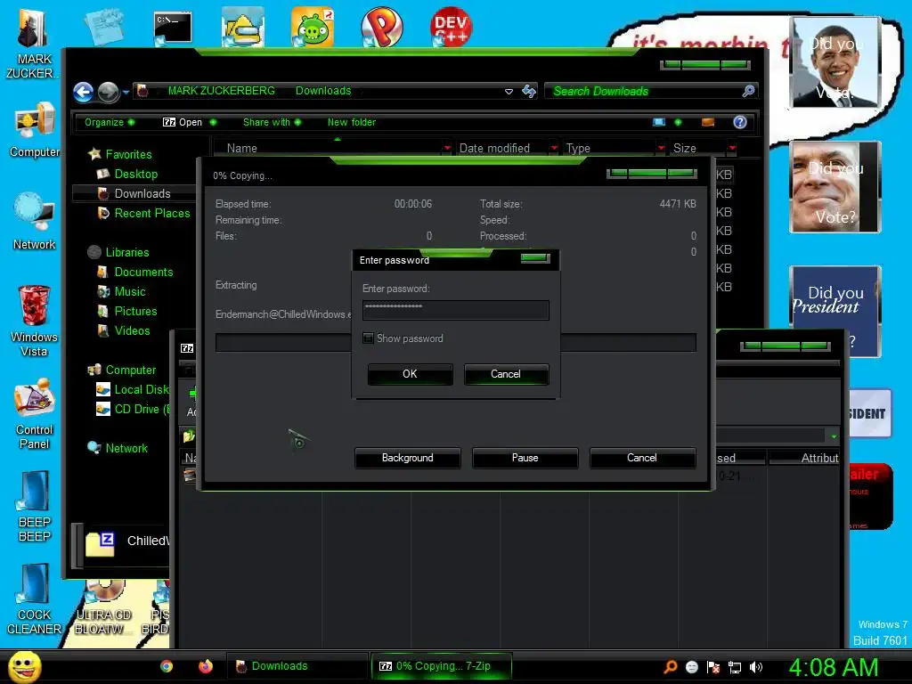Expand the Organize menu
912x684 pixels.
click(x=110, y=122)
